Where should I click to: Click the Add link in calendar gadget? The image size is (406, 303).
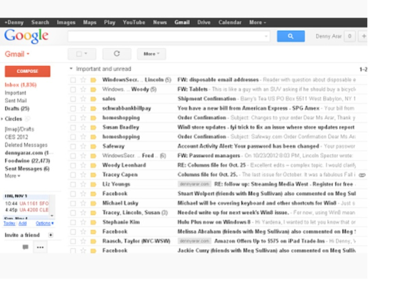[23, 223]
